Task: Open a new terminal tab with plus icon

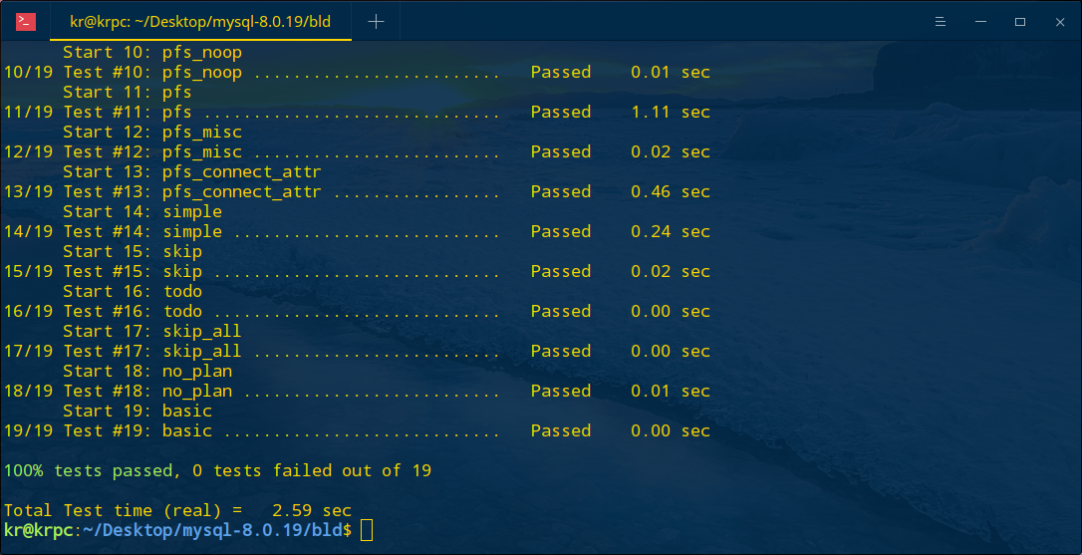Action: click(376, 22)
